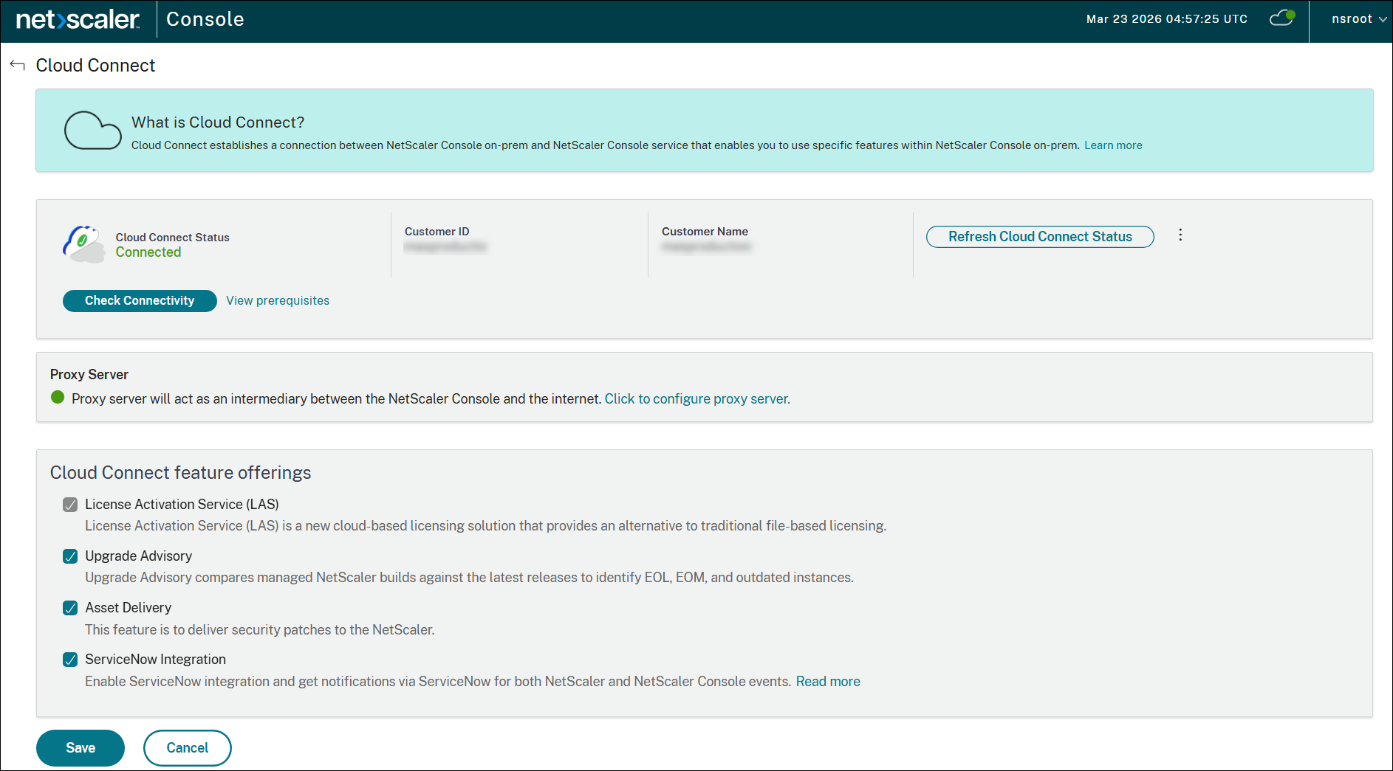Disable the Asset Delivery checkbox
Screen dimensions: 1393x771
pyautogui.click(x=70, y=608)
